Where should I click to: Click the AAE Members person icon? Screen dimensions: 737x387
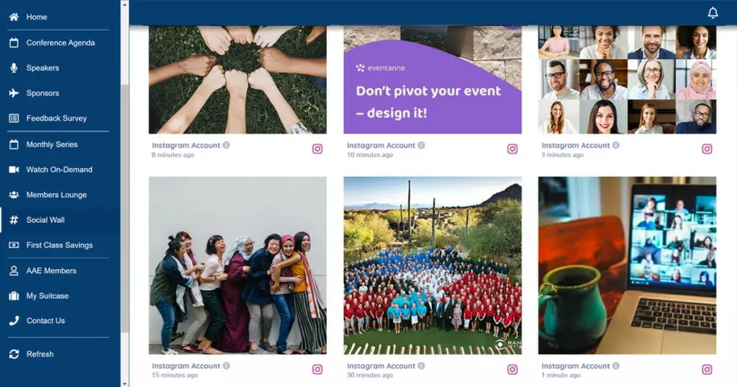(14, 271)
